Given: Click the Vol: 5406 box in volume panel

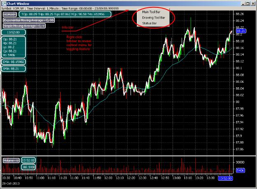Looking at the screenshot, I should click(x=28, y=167).
